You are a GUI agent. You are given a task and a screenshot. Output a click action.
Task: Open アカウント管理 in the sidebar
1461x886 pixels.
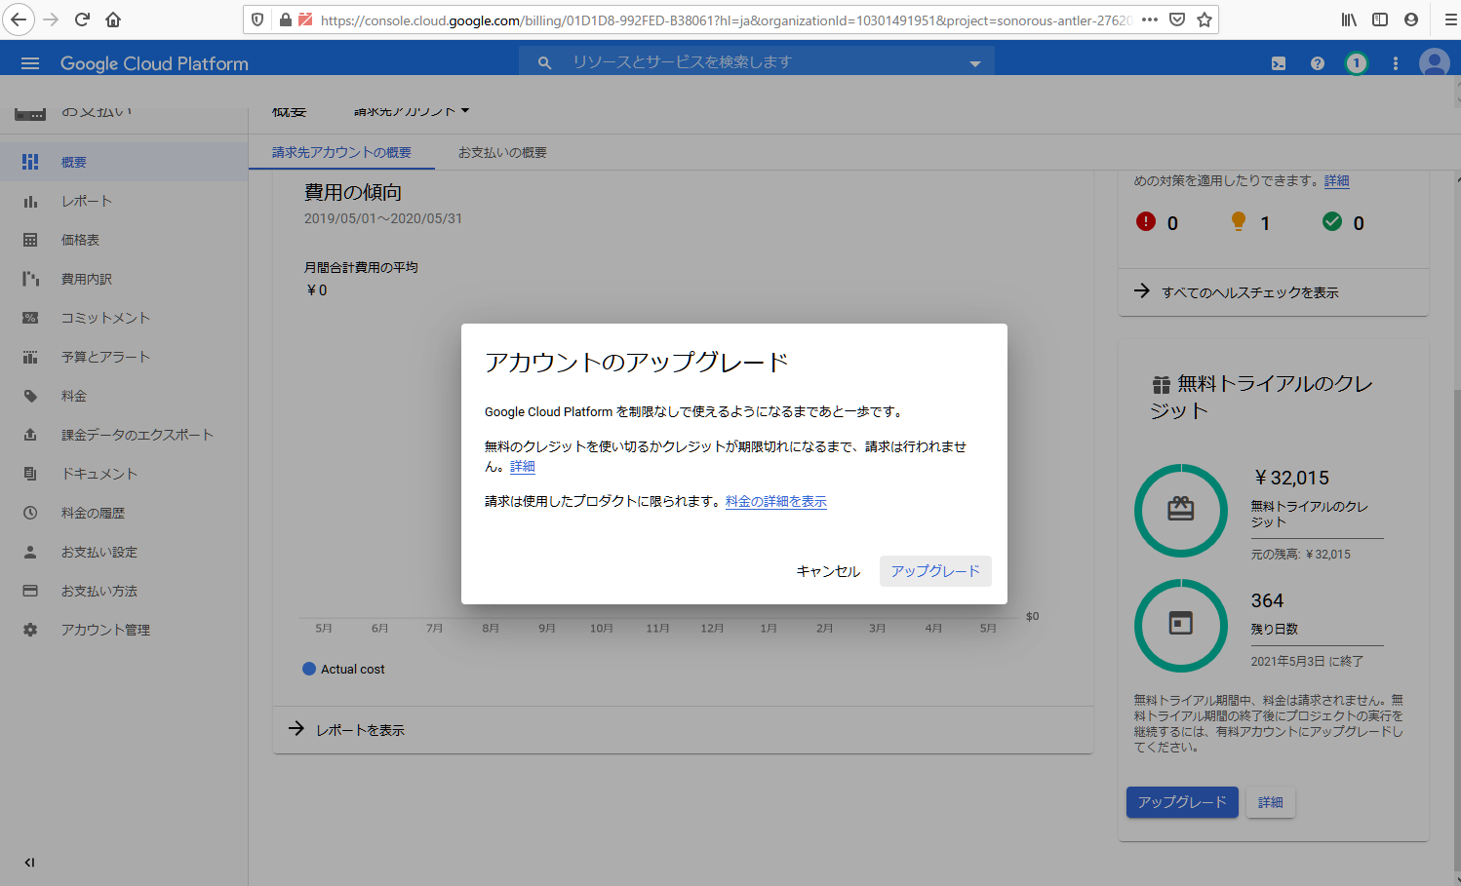coord(124,630)
